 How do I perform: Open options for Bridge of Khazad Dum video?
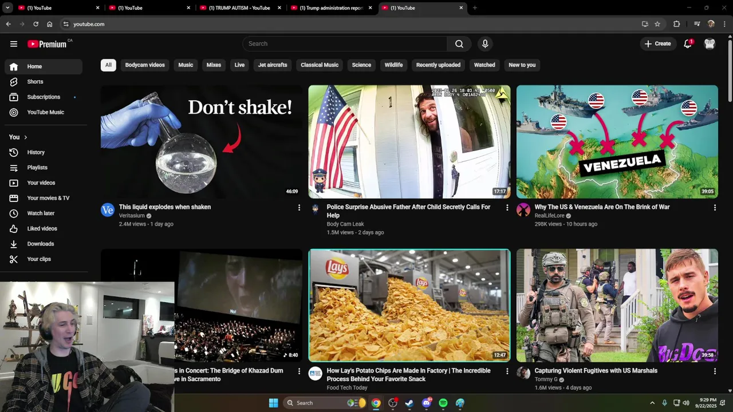299,371
